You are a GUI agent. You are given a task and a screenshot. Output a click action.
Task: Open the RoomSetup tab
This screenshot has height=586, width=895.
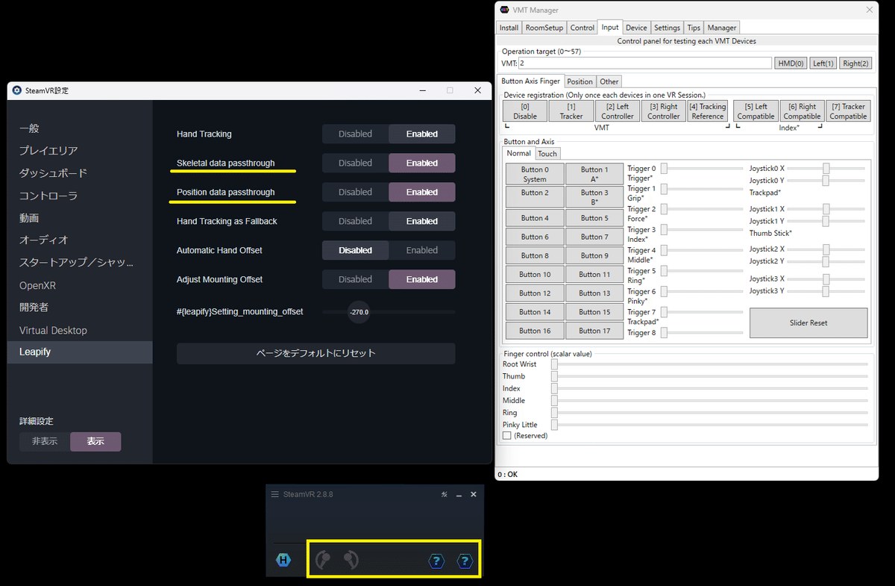[544, 28]
